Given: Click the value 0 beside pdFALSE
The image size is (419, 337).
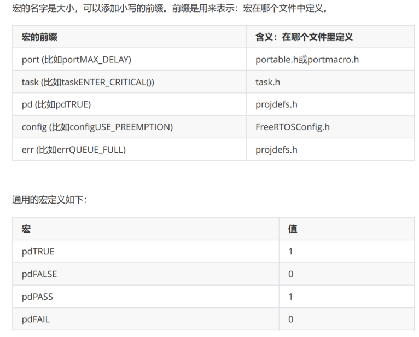Looking at the screenshot, I should pyautogui.click(x=291, y=274).
